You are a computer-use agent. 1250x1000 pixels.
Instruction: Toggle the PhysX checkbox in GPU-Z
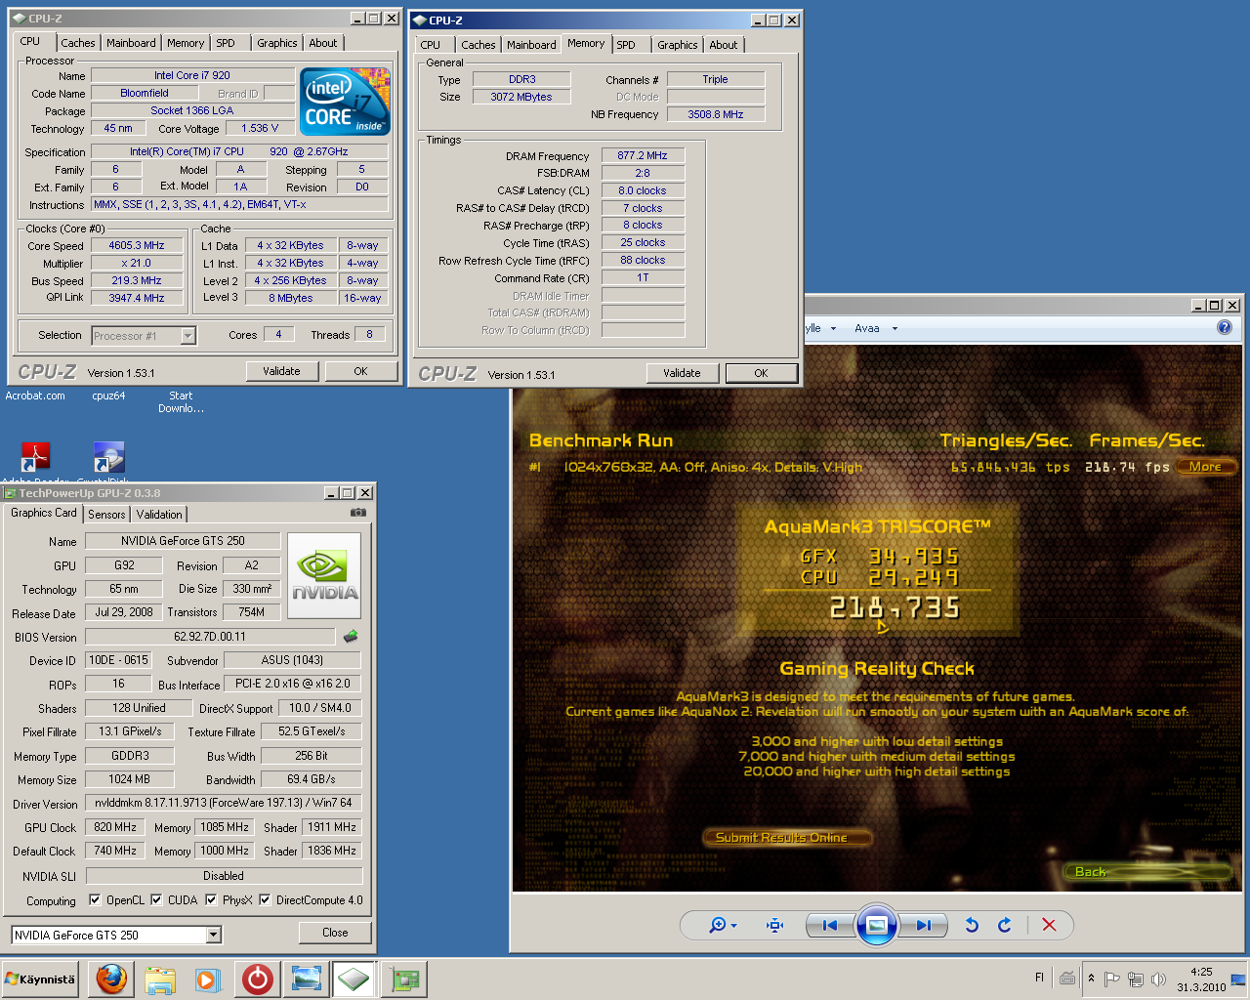tap(211, 899)
